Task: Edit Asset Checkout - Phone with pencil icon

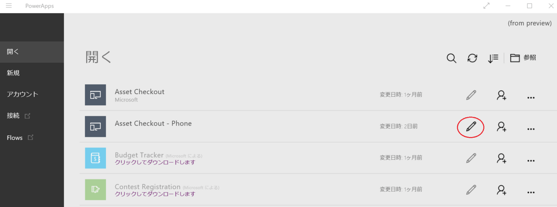Action: tap(471, 127)
